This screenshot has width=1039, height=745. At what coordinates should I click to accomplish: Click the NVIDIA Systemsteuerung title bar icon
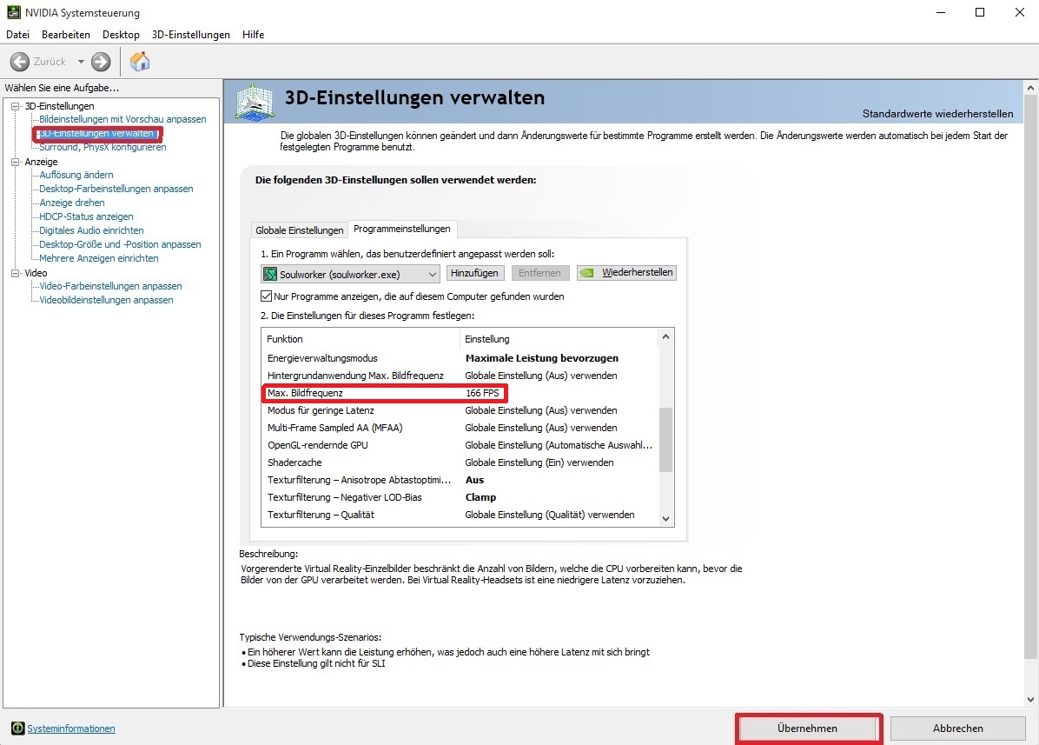tap(13, 13)
